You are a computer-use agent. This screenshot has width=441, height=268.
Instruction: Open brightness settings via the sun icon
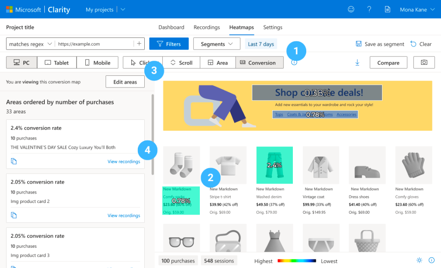click(419, 260)
